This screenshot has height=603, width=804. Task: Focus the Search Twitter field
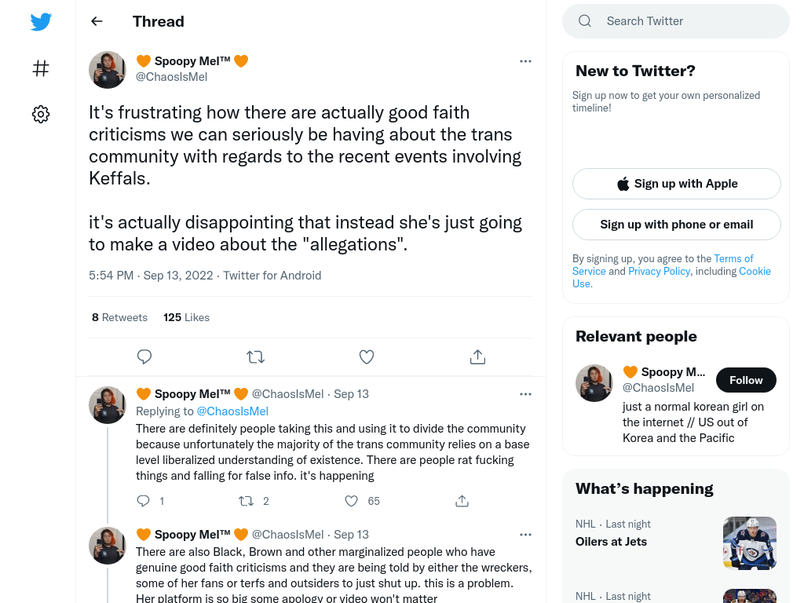(x=676, y=21)
